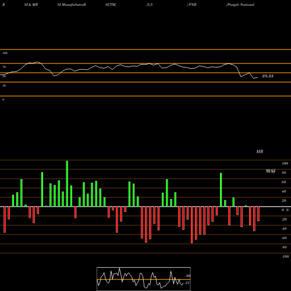
Task: Click the "(5,5" parameter text
Action: [150, 5]
